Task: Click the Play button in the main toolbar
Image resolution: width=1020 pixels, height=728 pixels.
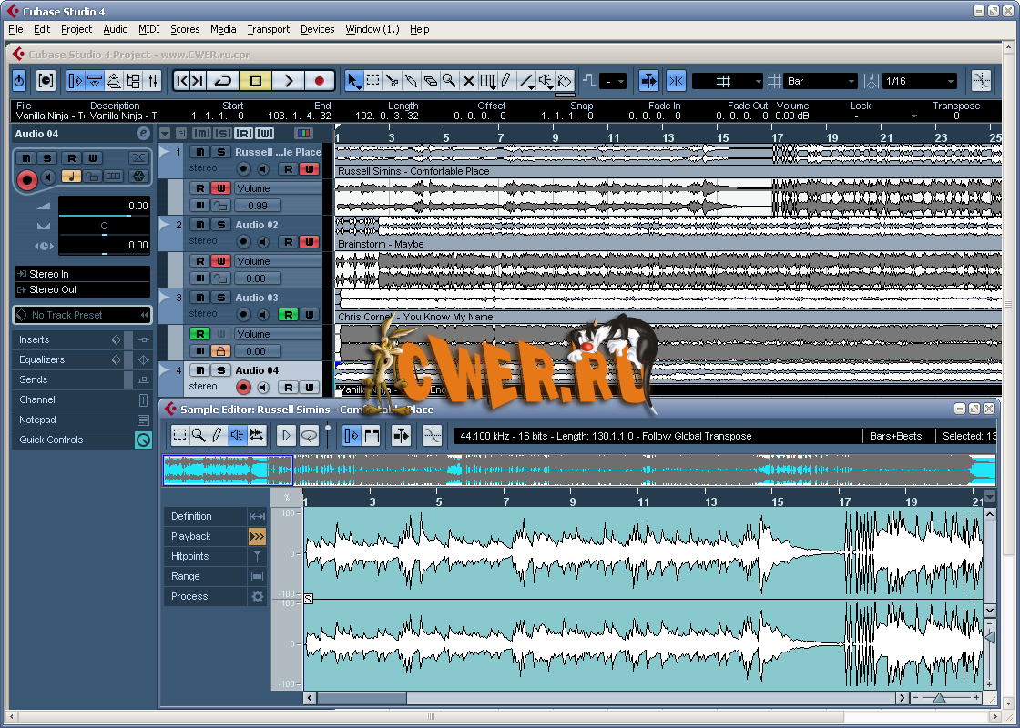Action: pyautogui.click(x=288, y=81)
